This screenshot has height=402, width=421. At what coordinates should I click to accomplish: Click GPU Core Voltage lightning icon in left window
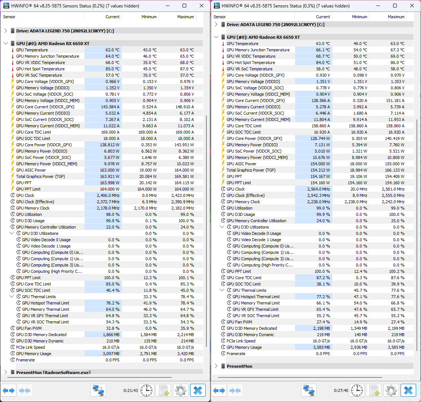(x=12, y=81)
